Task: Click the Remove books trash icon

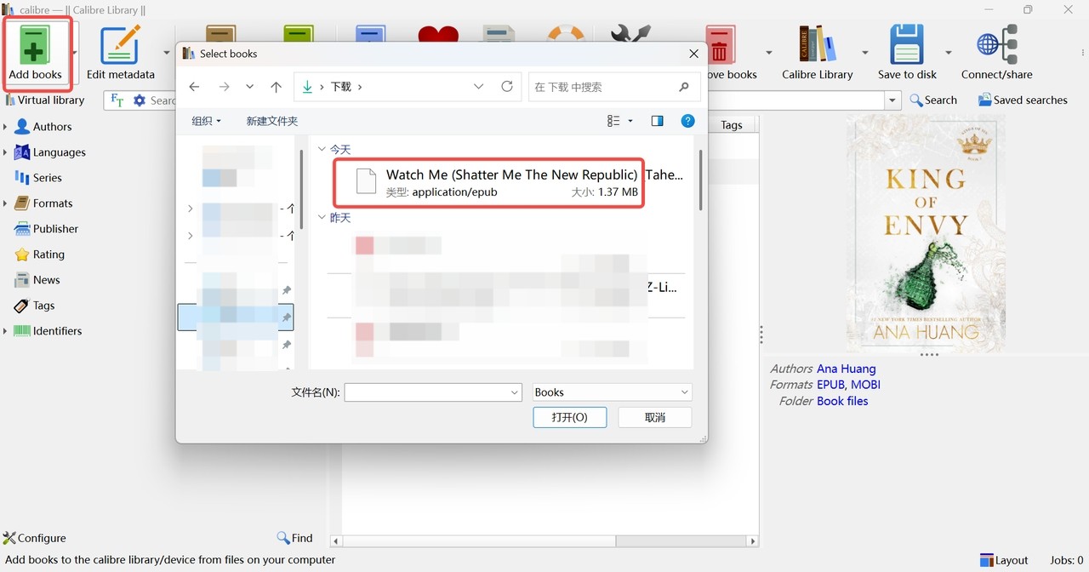Action: point(720,44)
